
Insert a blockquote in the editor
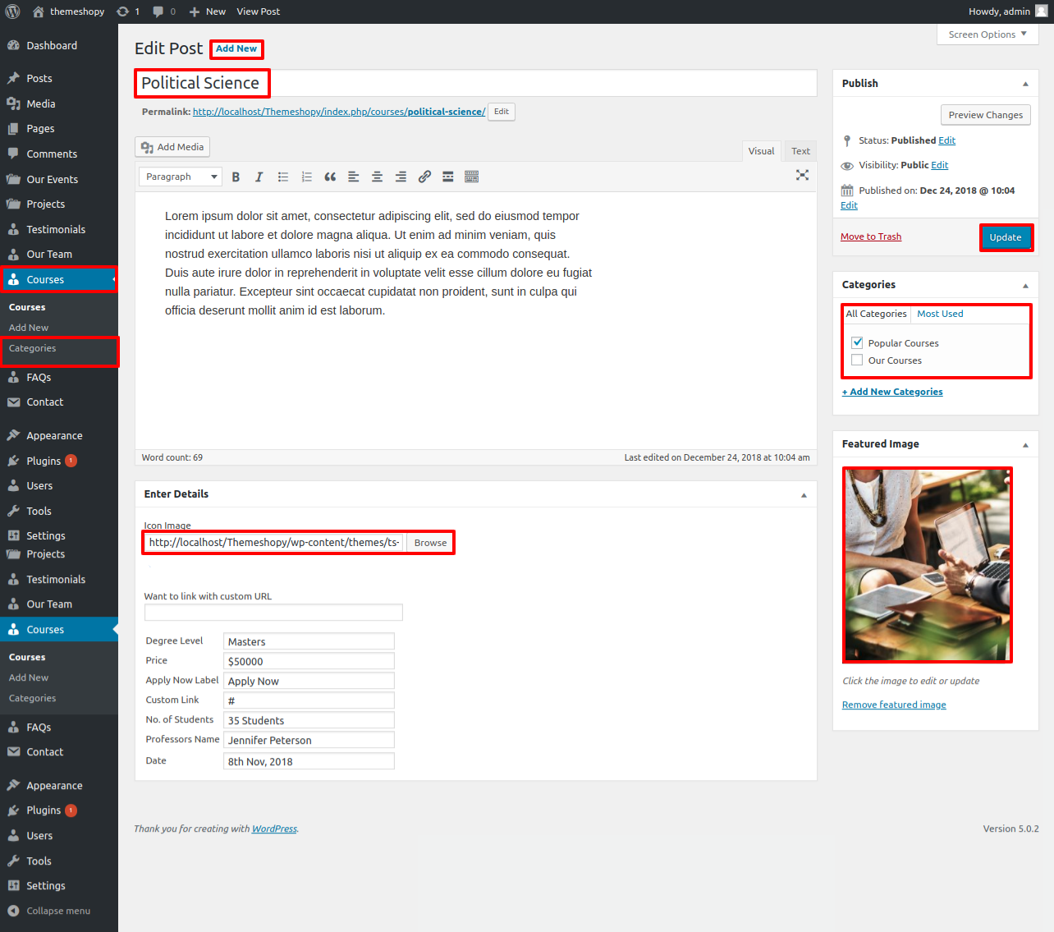coord(330,177)
